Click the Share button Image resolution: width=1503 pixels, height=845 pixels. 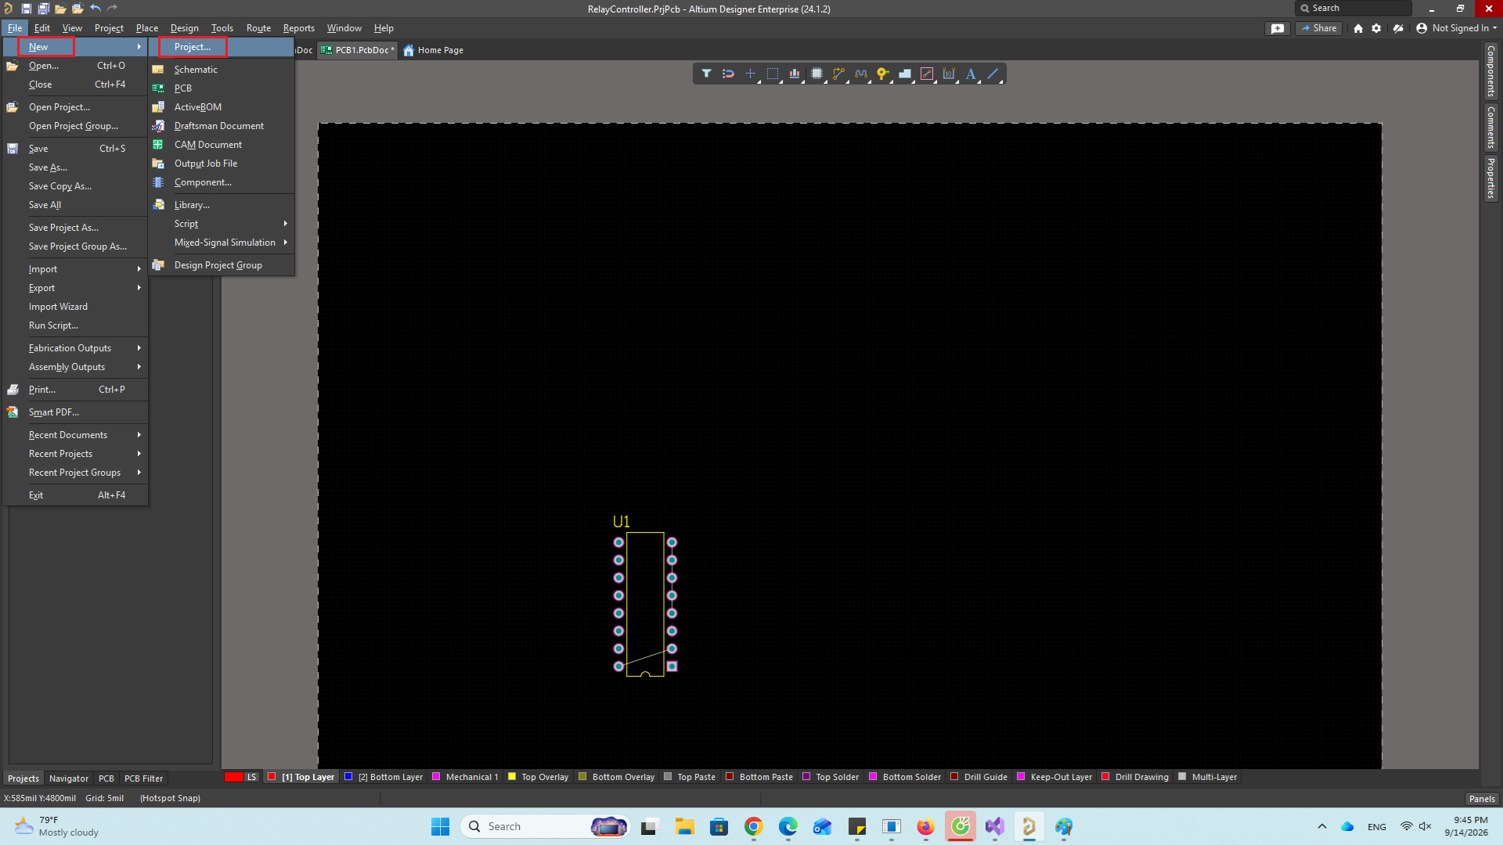pyautogui.click(x=1319, y=28)
